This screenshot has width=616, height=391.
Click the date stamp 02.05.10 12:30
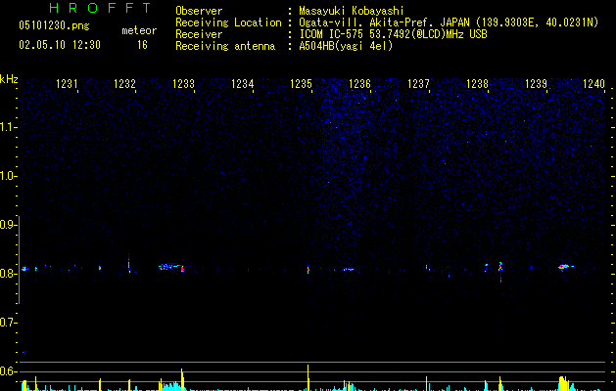tap(60, 45)
